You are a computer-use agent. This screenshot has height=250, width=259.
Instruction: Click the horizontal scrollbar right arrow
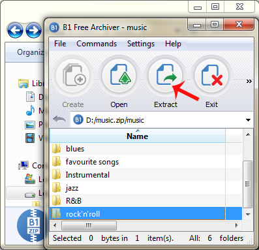[x=237, y=225]
